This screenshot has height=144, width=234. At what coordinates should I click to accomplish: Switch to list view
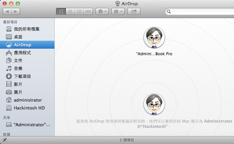(x=70, y=12)
